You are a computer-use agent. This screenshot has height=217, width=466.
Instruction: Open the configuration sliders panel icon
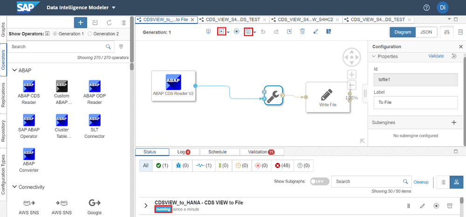point(447,32)
